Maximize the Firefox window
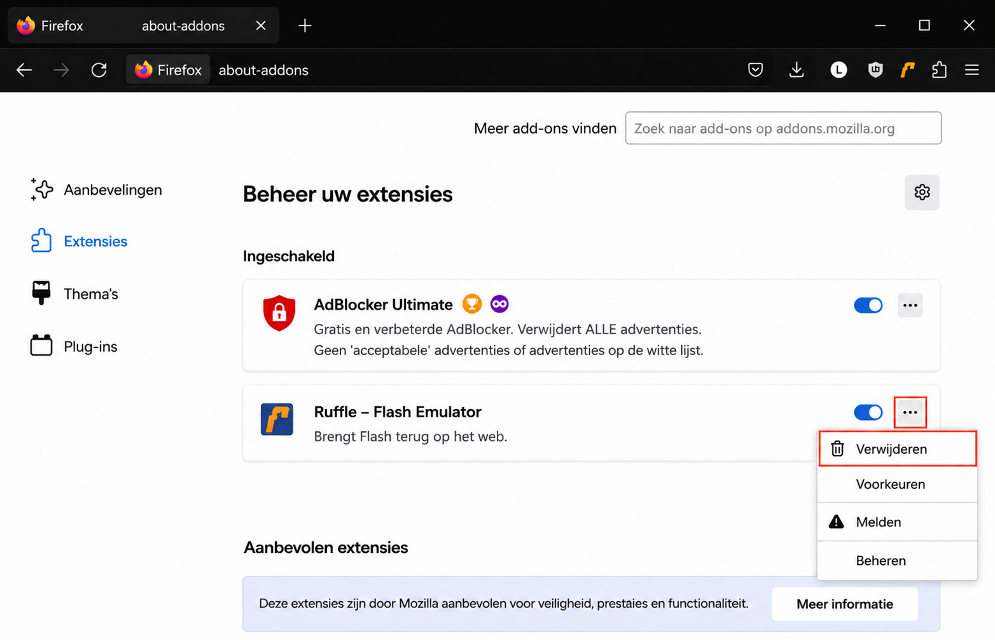The image size is (995, 640). [924, 25]
